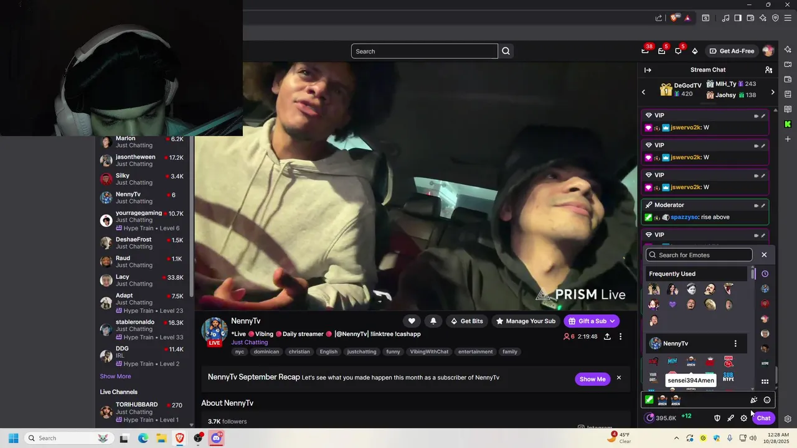This screenshot has width=797, height=448.
Task: Click the sword mod tools icon below chat
Action: point(730,418)
